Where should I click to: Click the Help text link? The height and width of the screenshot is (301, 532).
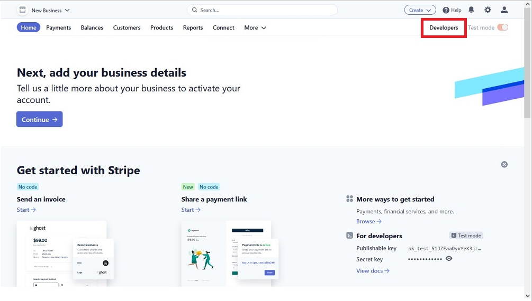pos(456,10)
